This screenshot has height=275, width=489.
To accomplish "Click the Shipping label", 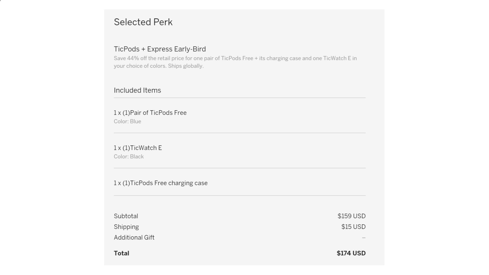I will [x=126, y=227].
